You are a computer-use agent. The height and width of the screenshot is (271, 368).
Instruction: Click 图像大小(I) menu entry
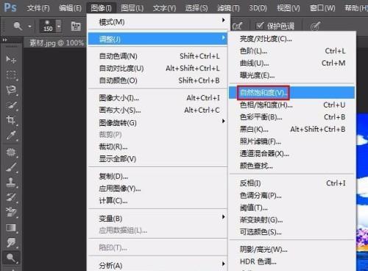[x=158, y=98]
